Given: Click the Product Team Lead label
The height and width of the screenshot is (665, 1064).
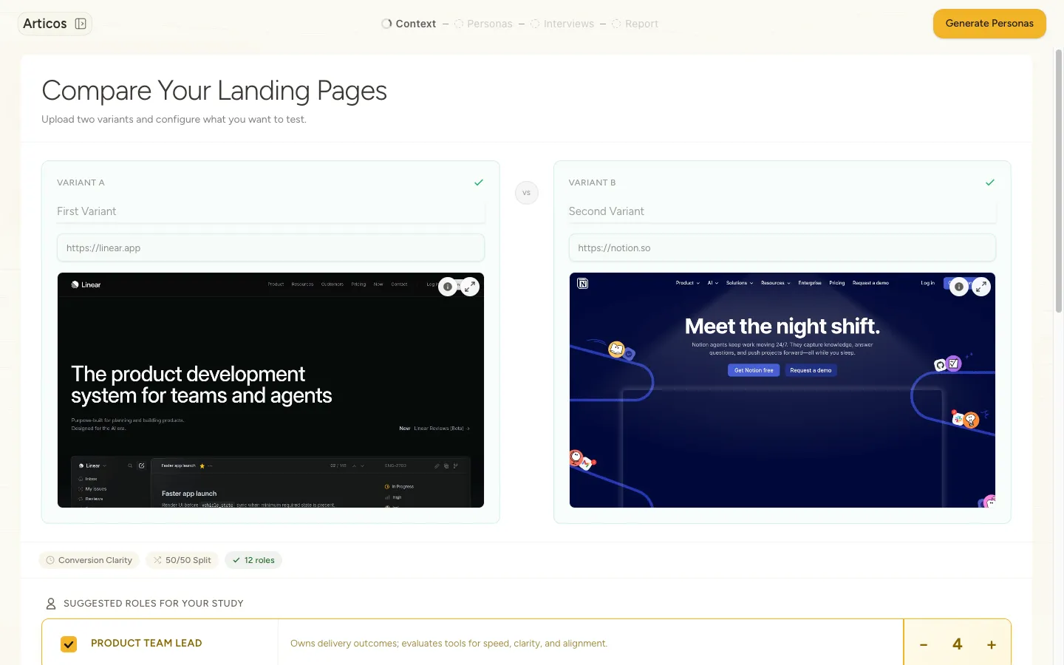Looking at the screenshot, I should pos(146,644).
